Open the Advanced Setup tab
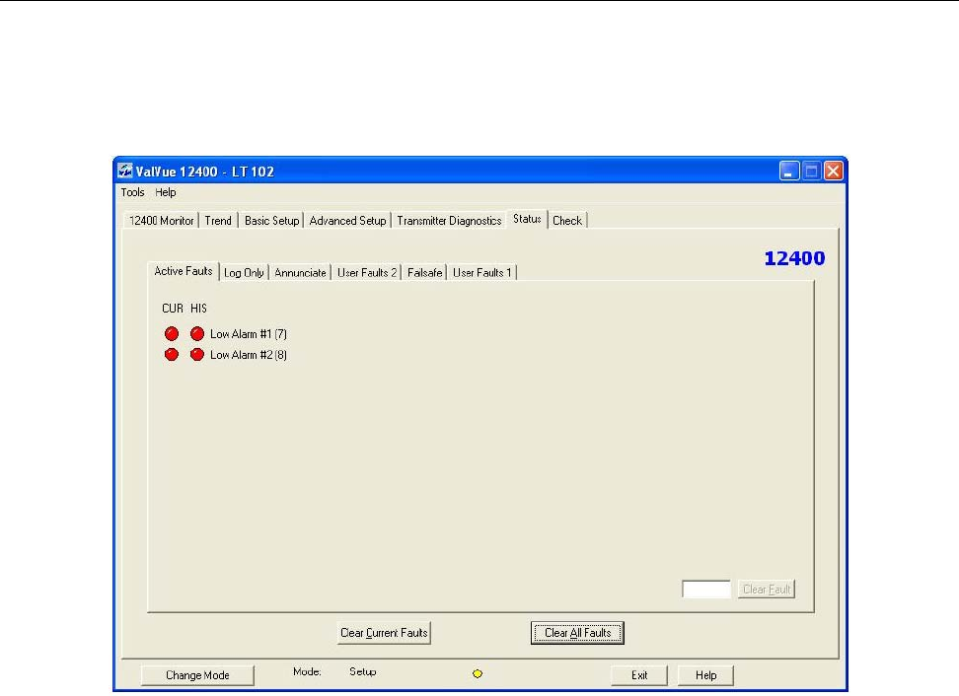Viewport: 959px width, 696px height. click(x=347, y=221)
